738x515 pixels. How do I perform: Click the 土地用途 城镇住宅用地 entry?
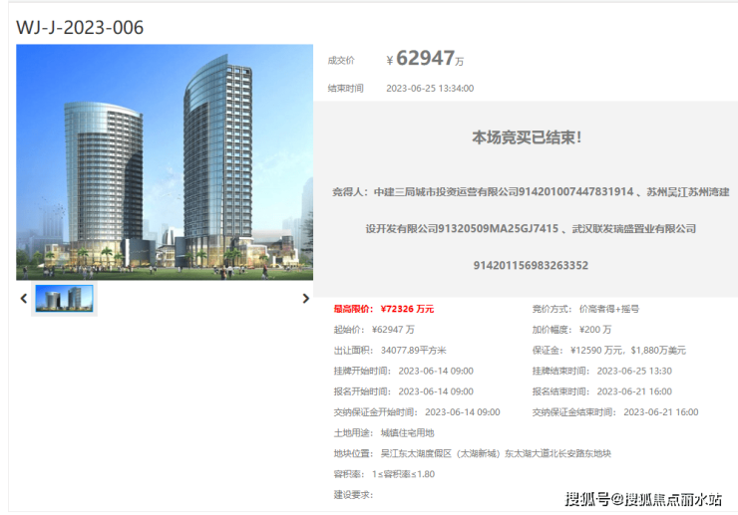[x=384, y=432]
